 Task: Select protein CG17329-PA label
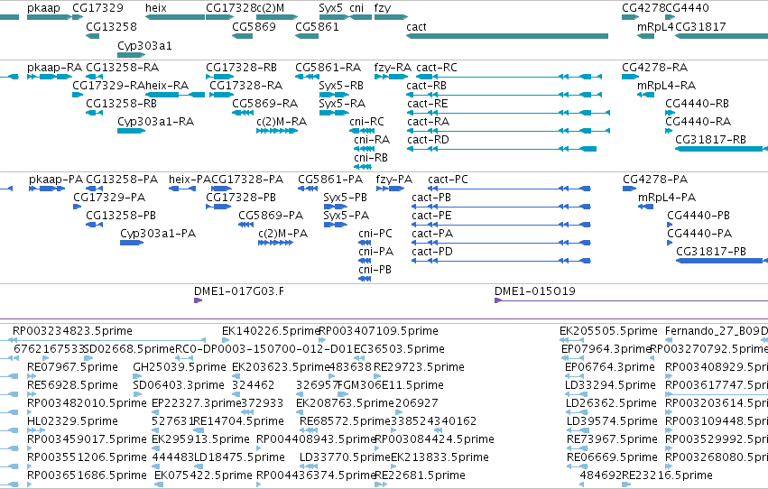[x=109, y=198]
